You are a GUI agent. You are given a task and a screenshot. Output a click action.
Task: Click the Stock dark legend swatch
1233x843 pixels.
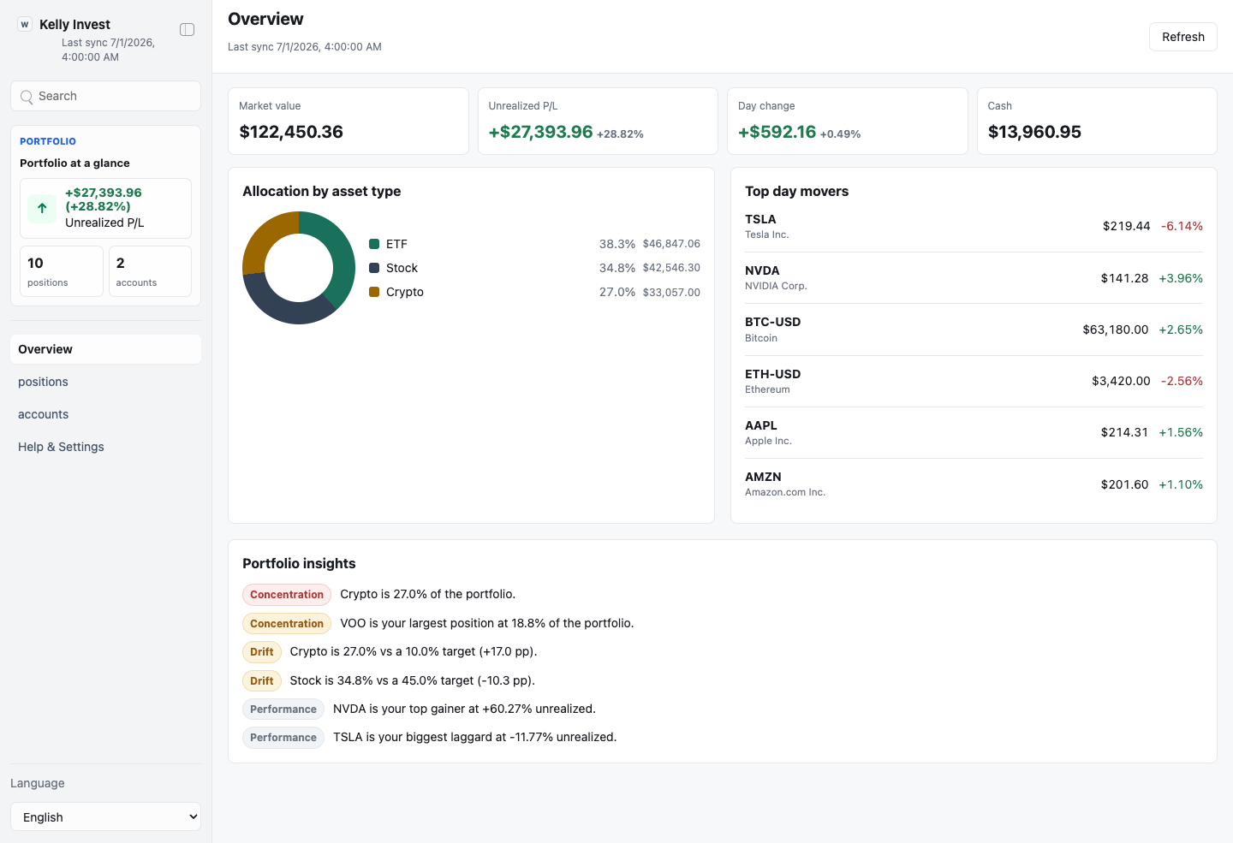point(374,268)
